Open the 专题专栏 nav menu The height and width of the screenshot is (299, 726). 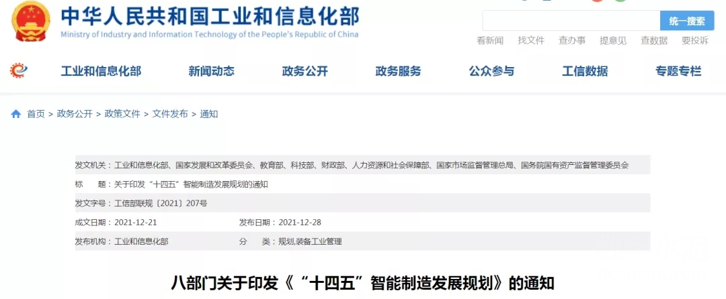pyautogui.click(x=678, y=71)
